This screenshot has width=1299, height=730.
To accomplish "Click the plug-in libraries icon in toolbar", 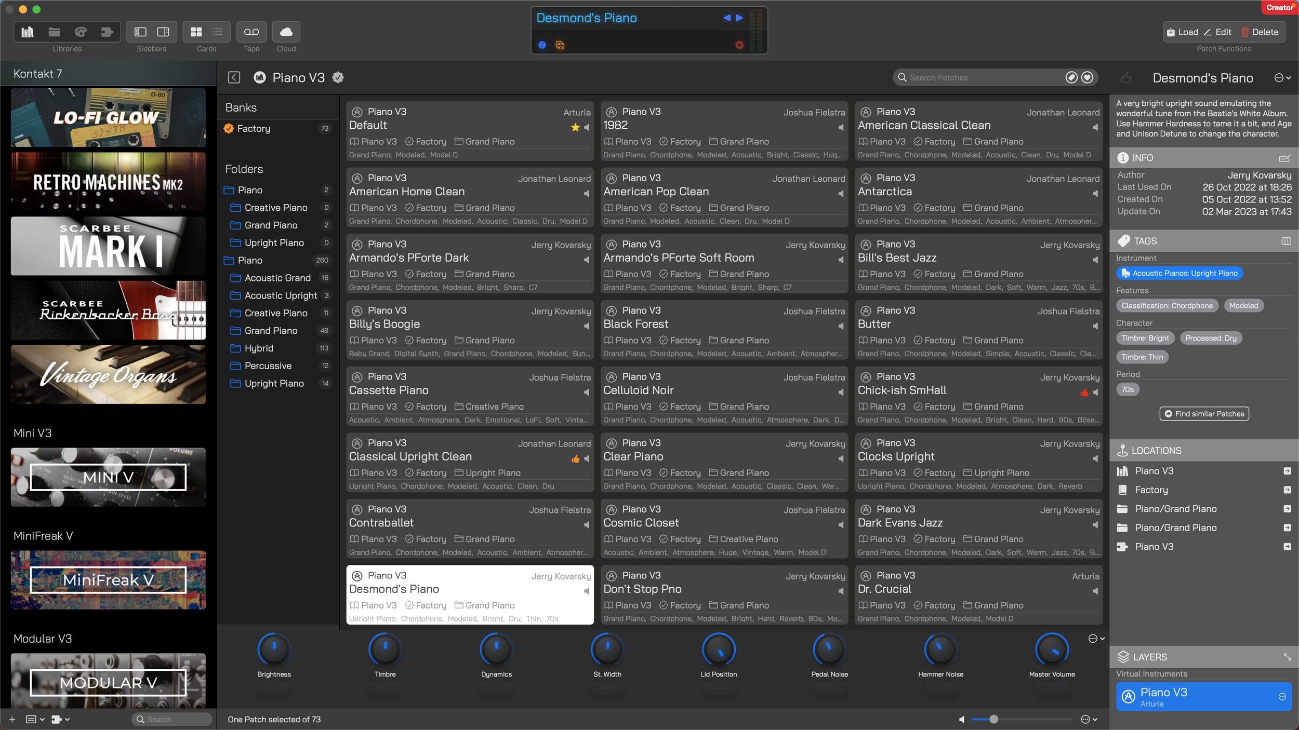I will (x=107, y=32).
